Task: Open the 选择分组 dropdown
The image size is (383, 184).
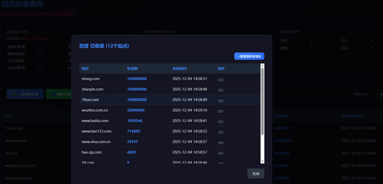Action: click(379, 94)
